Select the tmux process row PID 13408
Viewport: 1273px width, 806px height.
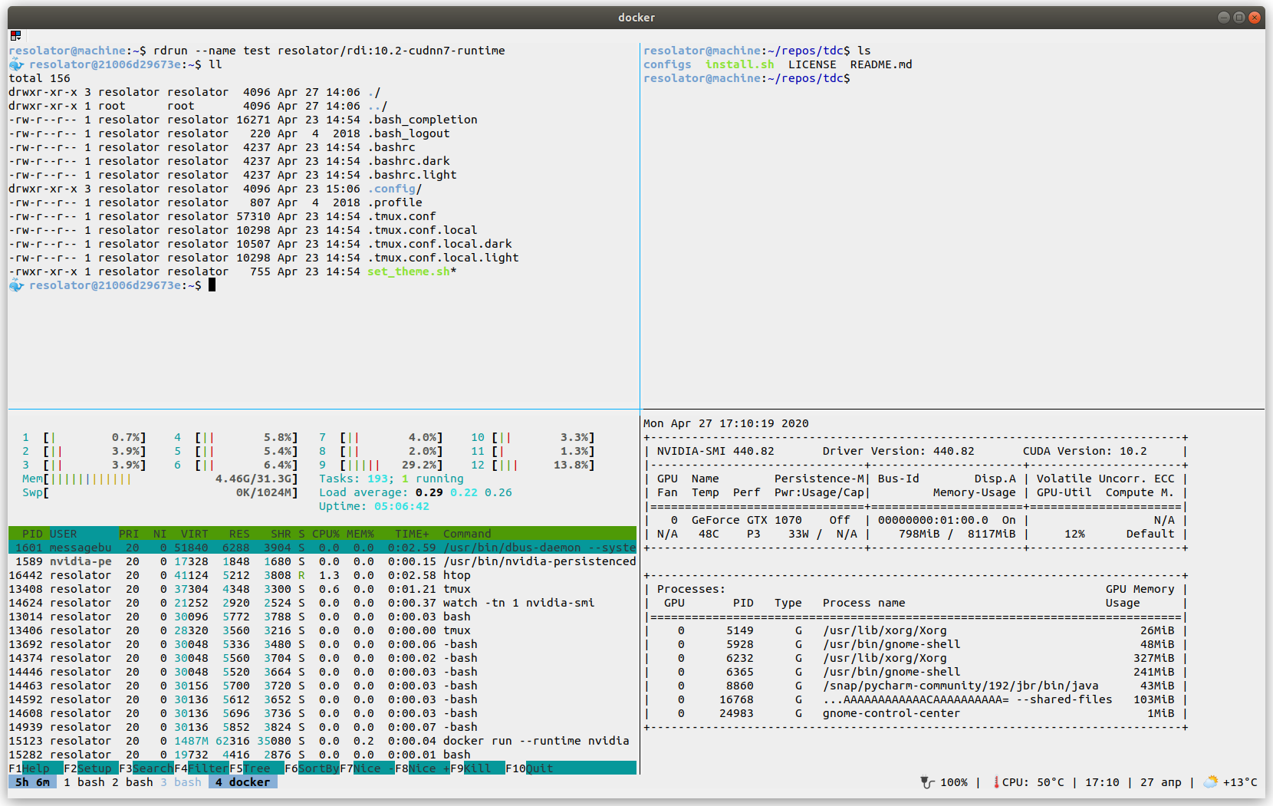coord(322,589)
